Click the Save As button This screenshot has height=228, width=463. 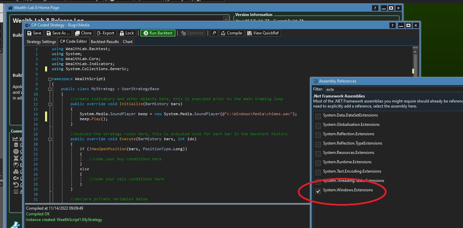point(58,33)
